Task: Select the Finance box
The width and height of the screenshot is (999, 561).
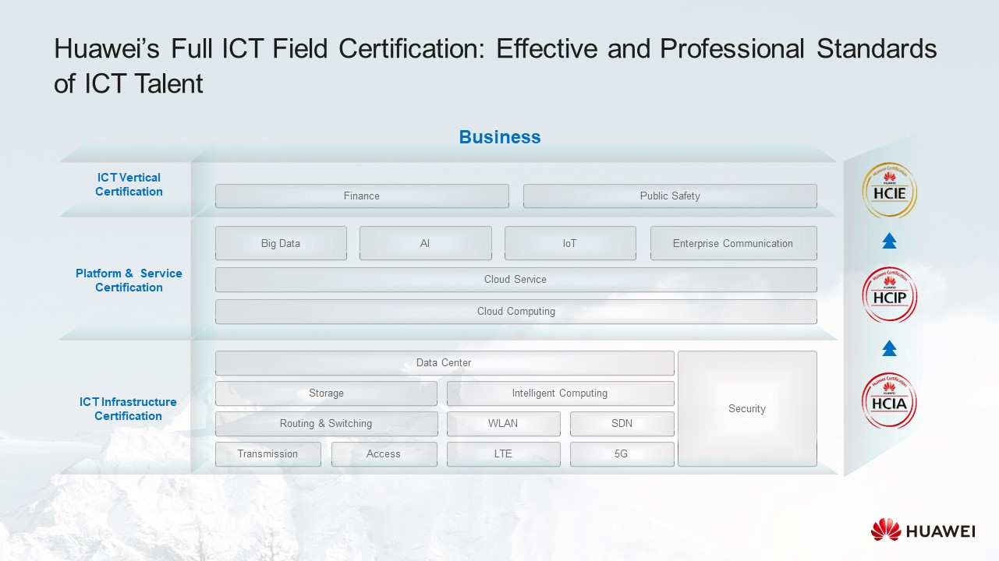Action: (x=362, y=196)
